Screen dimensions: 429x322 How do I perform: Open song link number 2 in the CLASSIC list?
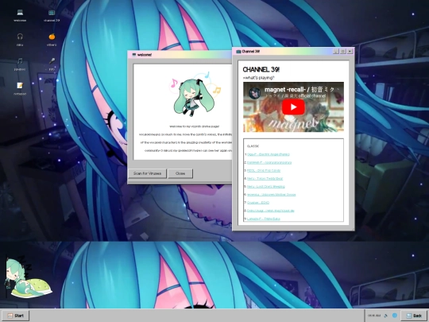pos(269,163)
